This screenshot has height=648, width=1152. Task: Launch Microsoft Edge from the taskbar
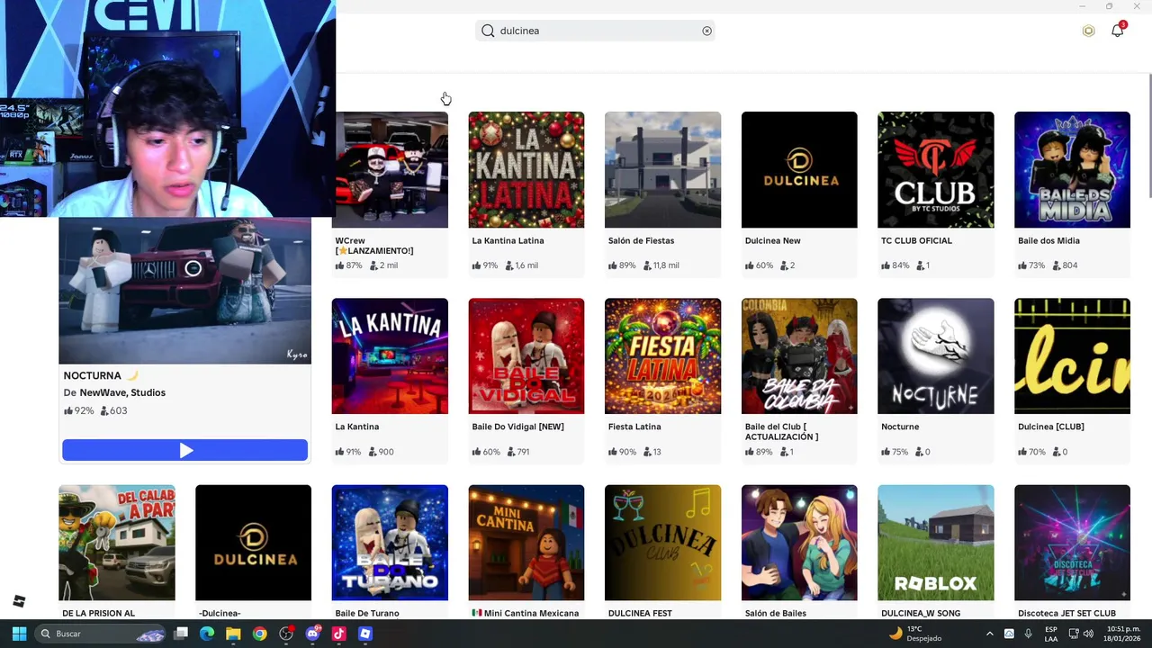pos(207,634)
